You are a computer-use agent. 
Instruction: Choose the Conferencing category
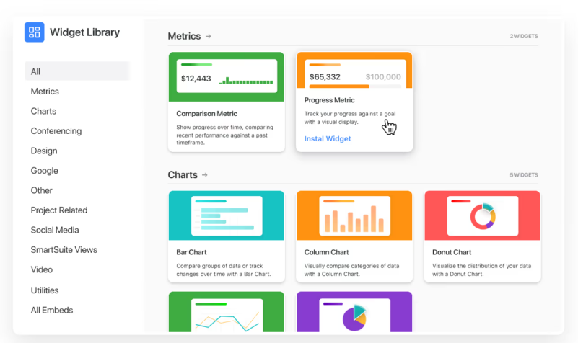(56, 131)
